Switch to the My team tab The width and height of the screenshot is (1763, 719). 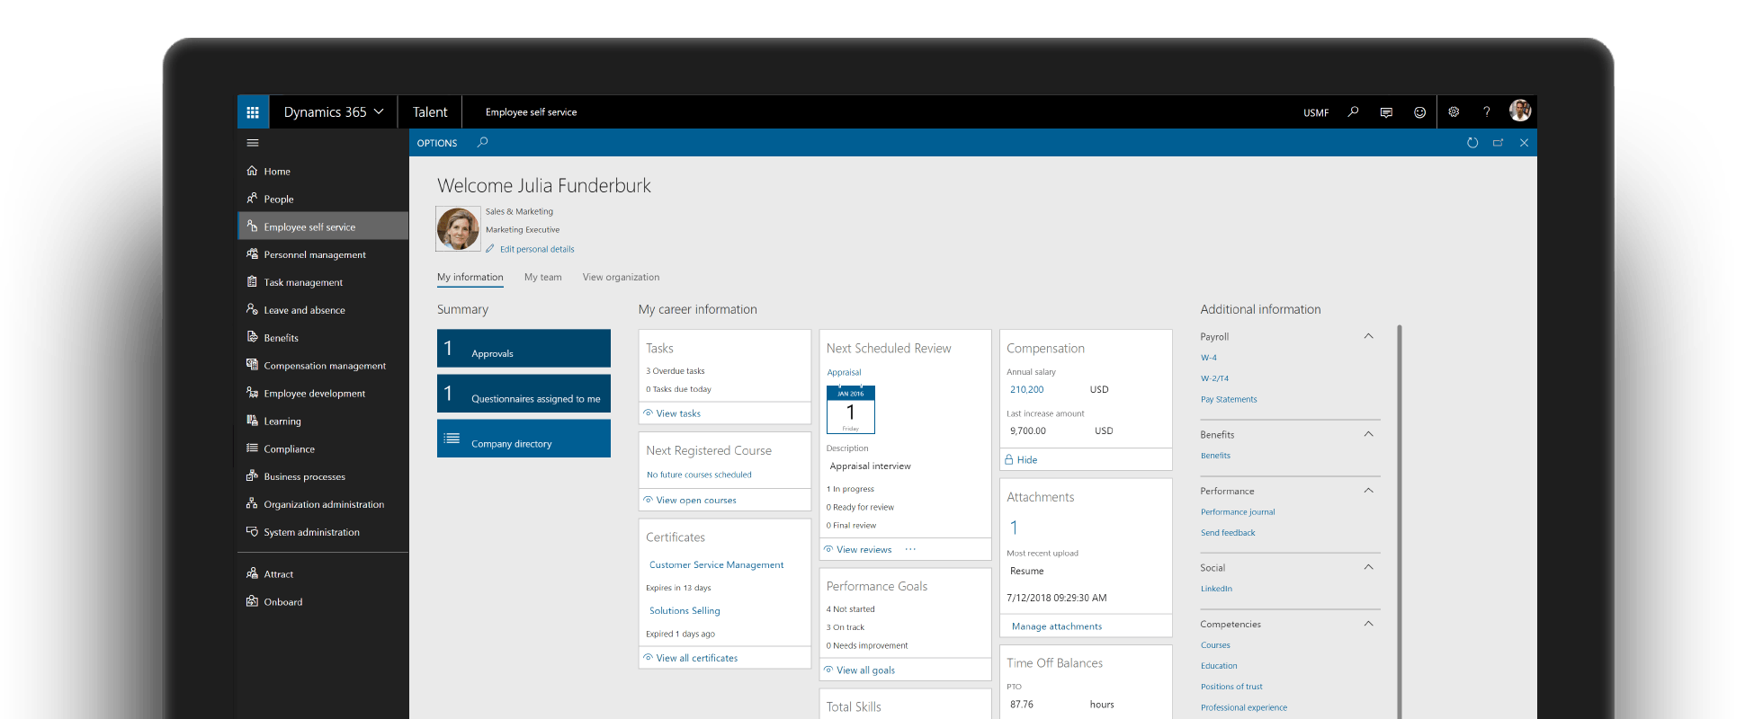pyautogui.click(x=543, y=277)
